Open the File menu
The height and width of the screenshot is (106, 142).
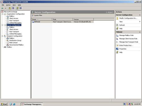pos(3,5)
